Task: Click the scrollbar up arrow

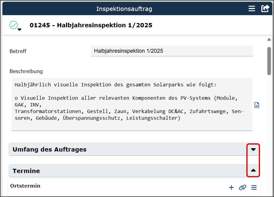Action: click(x=269, y=40)
